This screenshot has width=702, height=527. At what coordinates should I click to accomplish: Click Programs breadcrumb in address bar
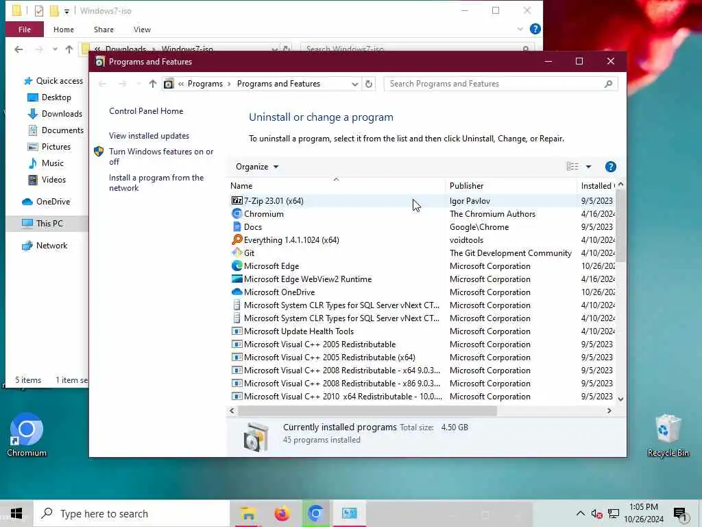pyautogui.click(x=205, y=84)
